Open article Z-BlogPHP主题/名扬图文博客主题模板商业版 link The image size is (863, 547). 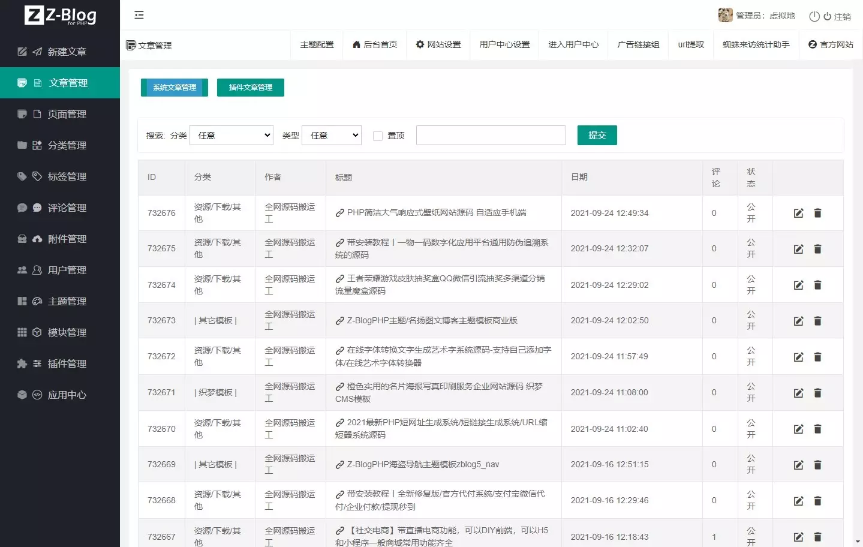426,320
